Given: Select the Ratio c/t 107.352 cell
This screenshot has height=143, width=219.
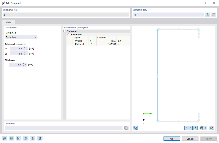Looking at the screenshot, I should (x=107, y=44).
